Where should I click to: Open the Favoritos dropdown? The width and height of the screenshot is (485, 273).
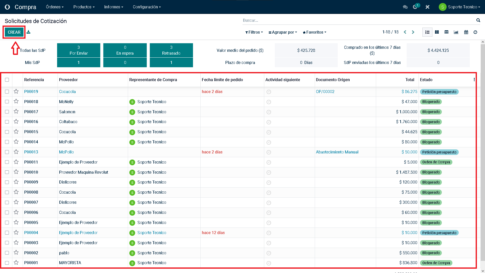click(314, 32)
